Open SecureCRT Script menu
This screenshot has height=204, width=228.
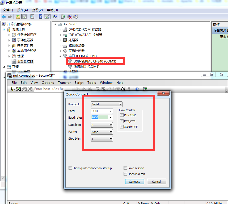point(79,83)
